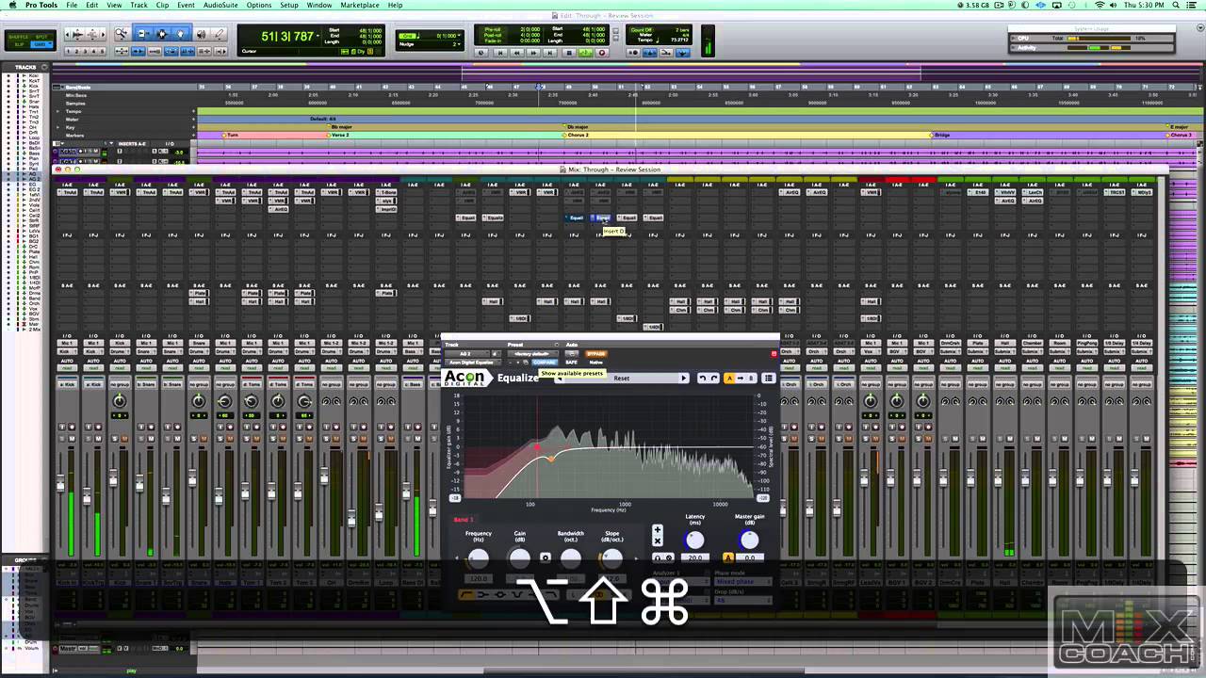
Task: Open the Apple menu
Action: (x=12, y=5)
